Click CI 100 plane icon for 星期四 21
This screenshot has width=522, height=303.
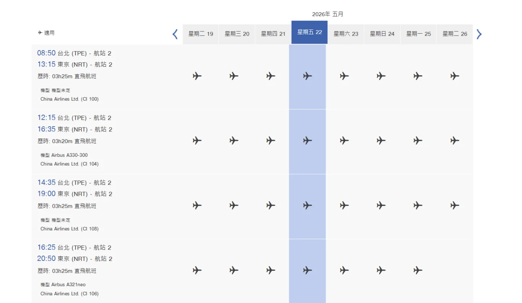point(271,76)
